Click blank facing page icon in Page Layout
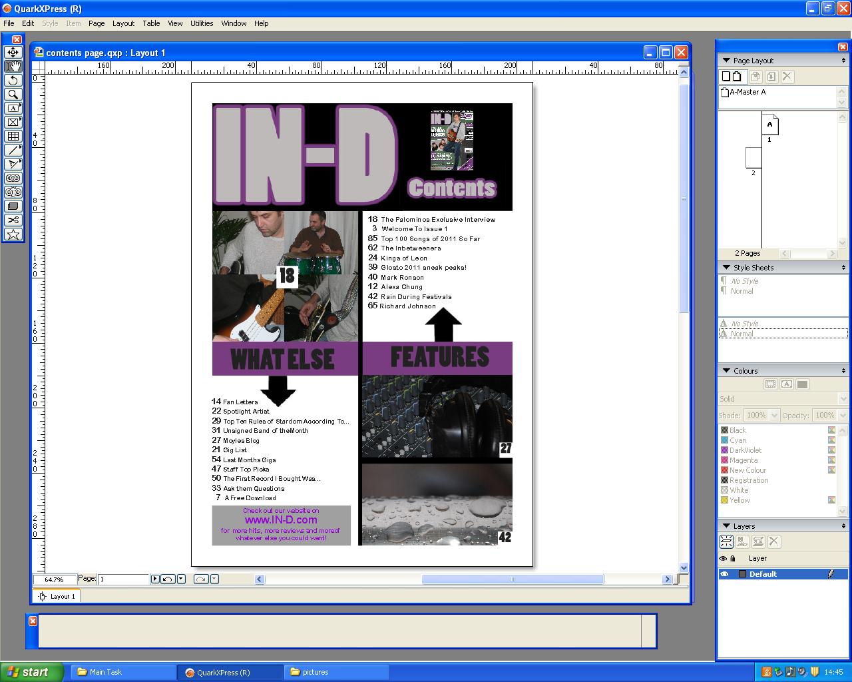This screenshot has height=682, width=852. point(737,77)
